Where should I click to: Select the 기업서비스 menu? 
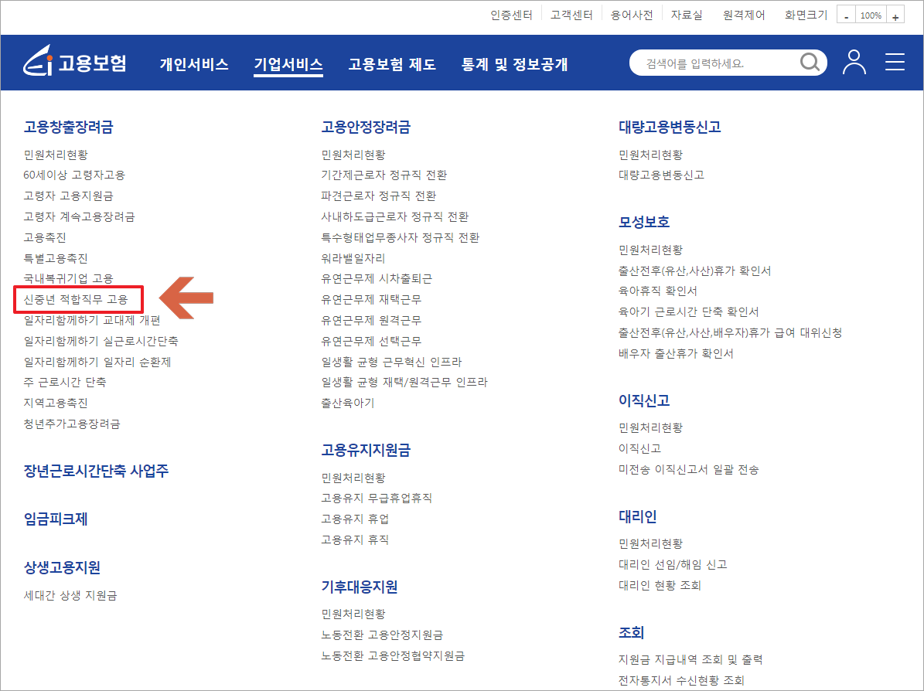pyautogui.click(x=288, y=65)
